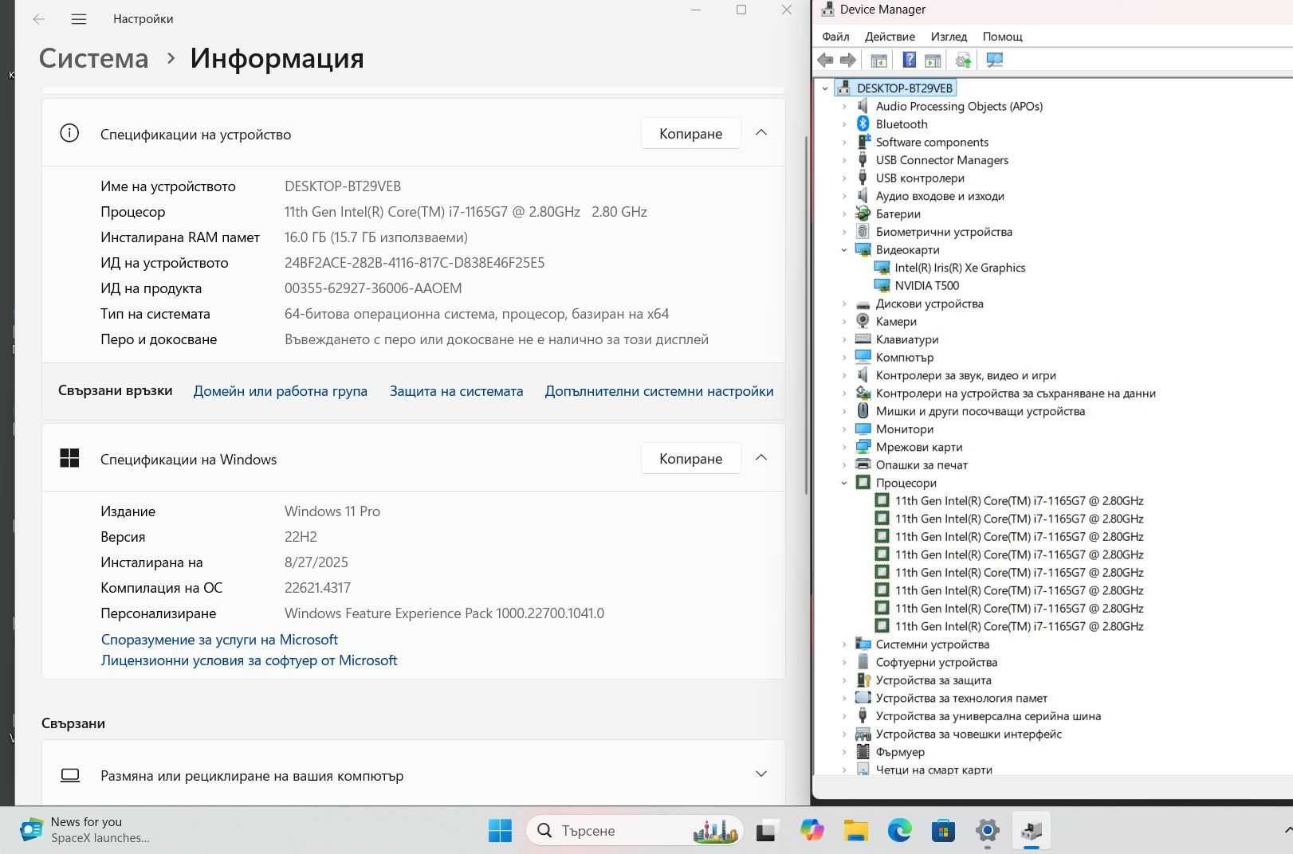Click the Properties toolbar icon in Device Manager
The height and width of the screenshot is (854, 1293).
click(x=933, y=60)
